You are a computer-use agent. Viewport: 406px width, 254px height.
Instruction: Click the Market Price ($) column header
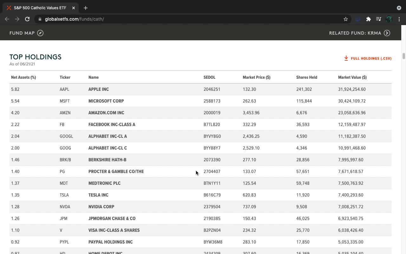257,77
